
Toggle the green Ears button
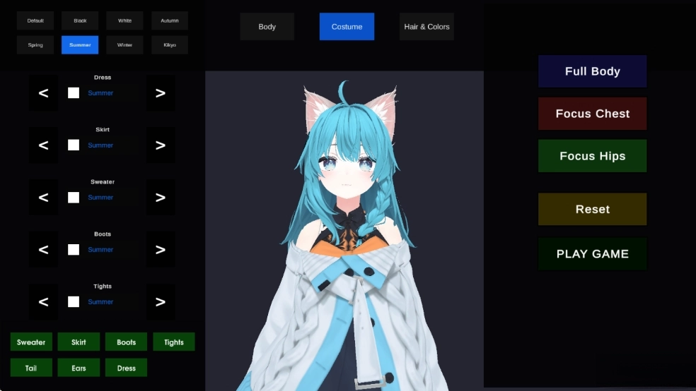point(79,368)
